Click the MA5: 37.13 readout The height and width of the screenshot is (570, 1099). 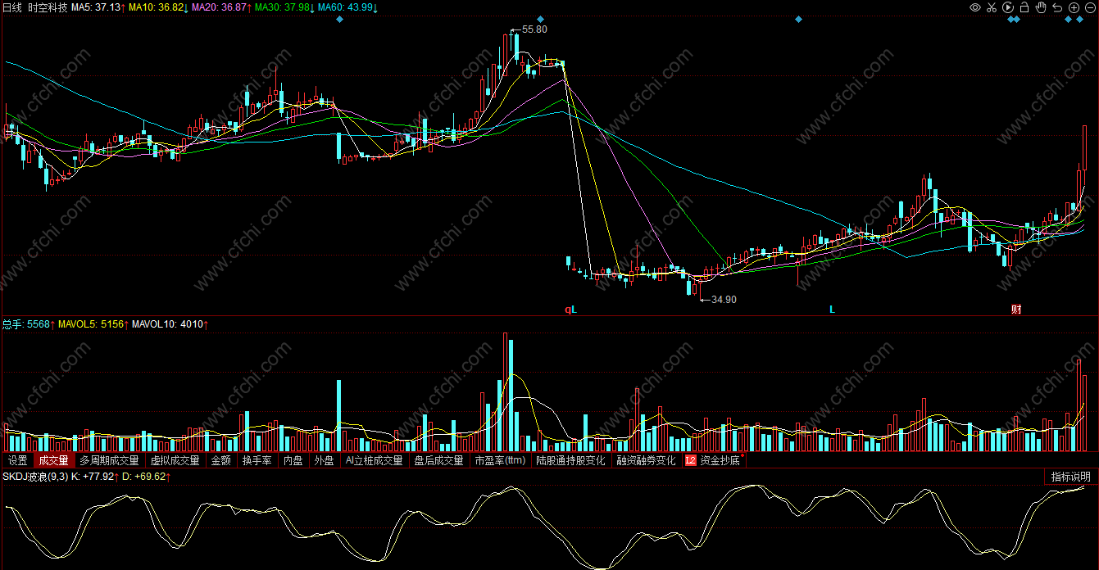98,7
